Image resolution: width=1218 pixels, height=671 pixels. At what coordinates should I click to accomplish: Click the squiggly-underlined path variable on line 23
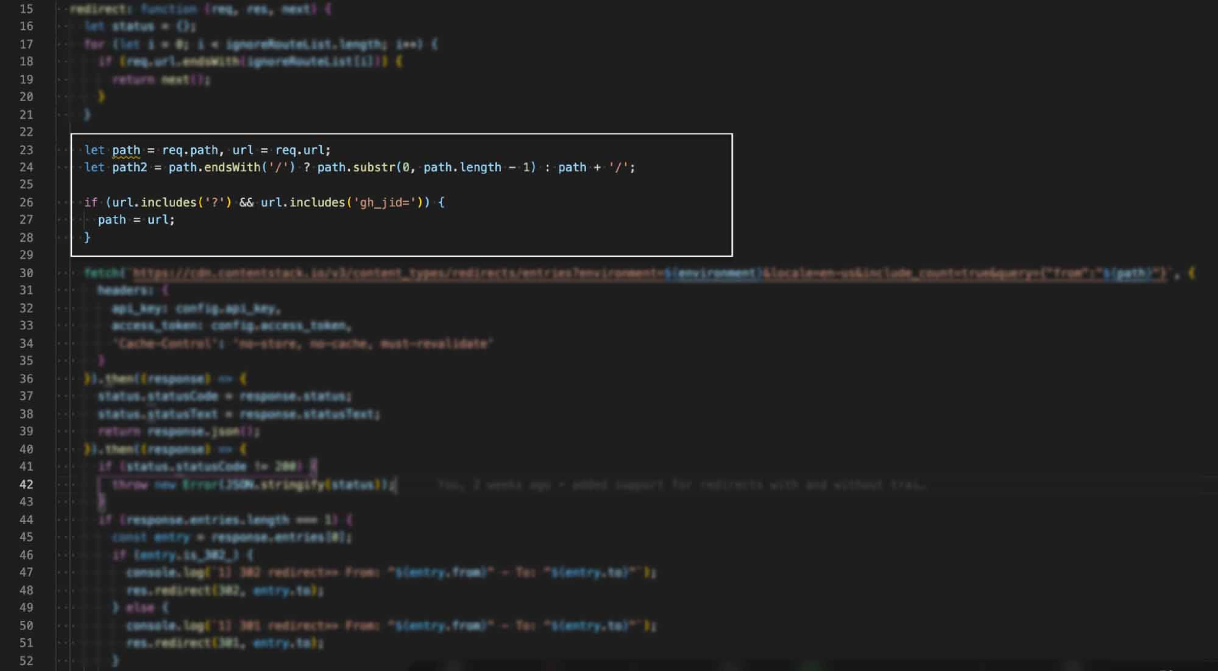(x=126, y=150)
